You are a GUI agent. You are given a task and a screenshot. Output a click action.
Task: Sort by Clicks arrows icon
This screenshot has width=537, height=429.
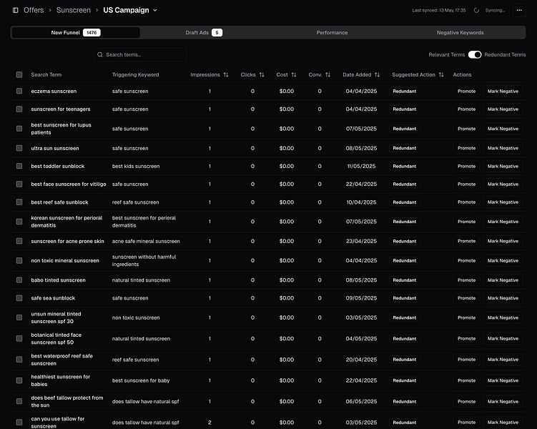pyautogui.click(x=262, y=74)
